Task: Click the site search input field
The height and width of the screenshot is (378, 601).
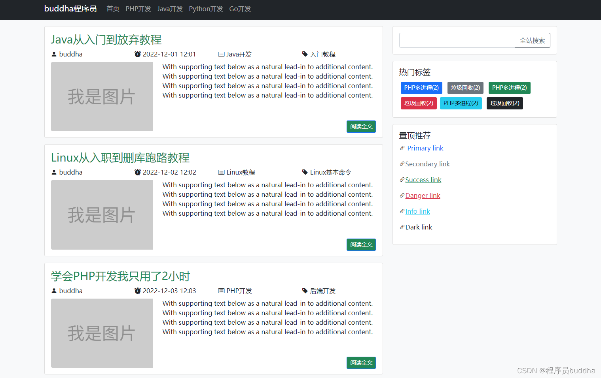Action: (x=457, y=40)
